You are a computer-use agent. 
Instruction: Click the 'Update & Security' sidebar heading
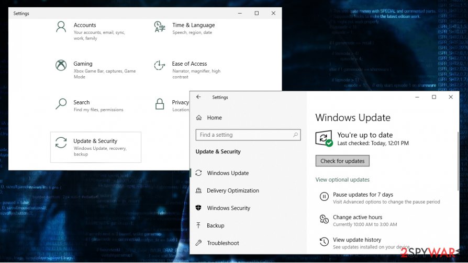coord(218,151)
